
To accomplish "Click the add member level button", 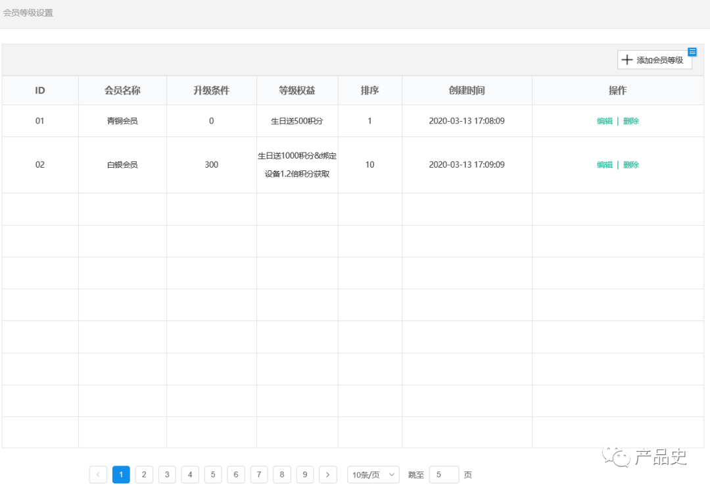I will coord(653,60).
